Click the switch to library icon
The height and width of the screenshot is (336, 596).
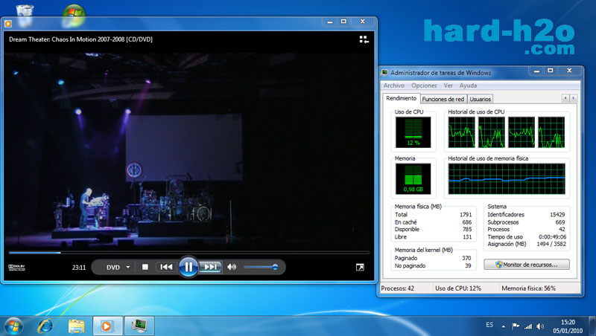[x=364, y=39]
